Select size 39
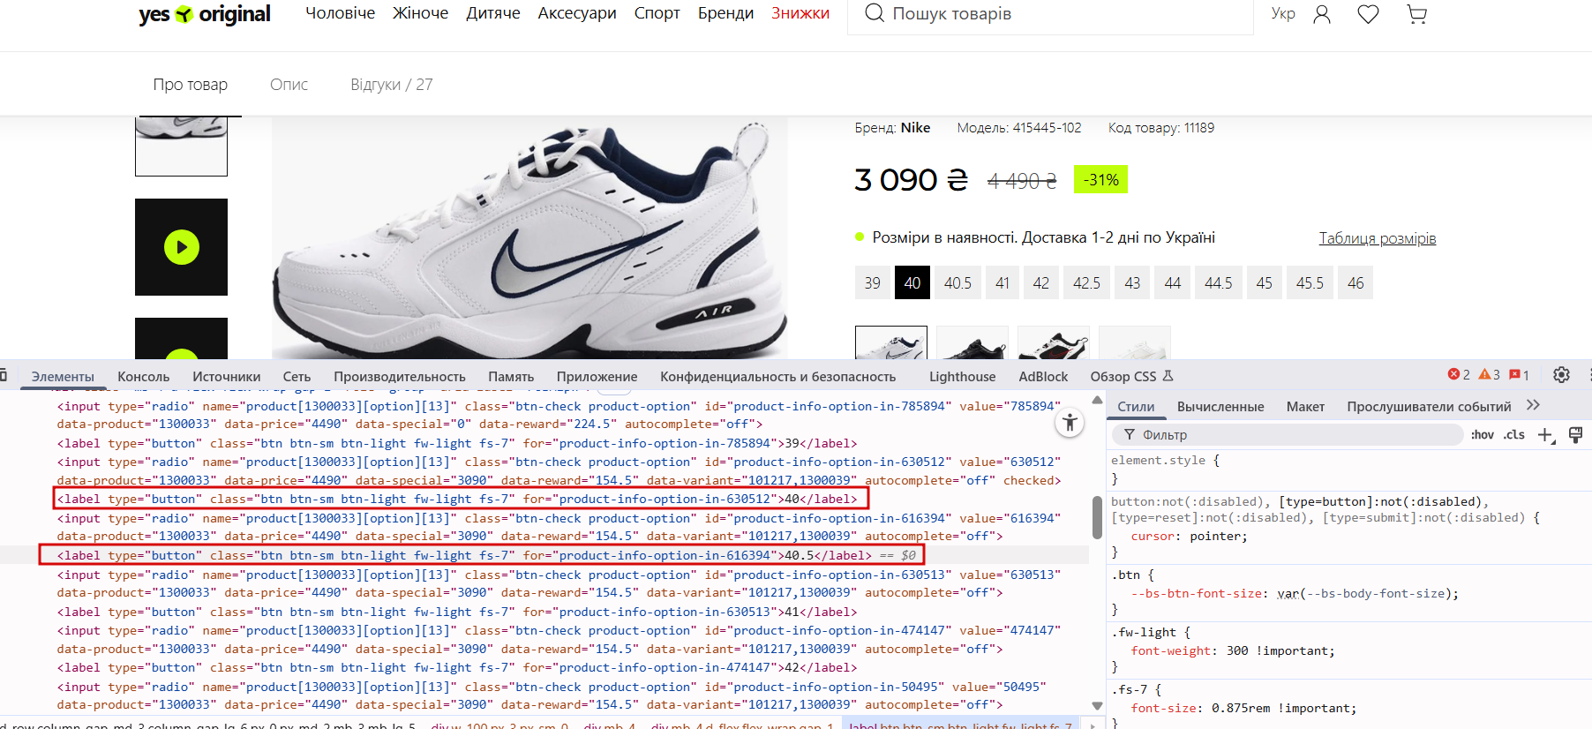The image size is (1592, 729). (x=872, y=283)
